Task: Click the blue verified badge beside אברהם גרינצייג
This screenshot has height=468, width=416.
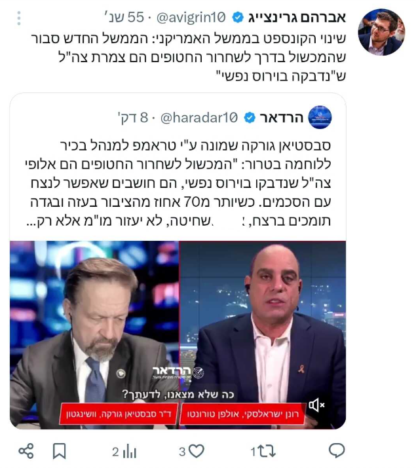Action: pyautogui.click(x=238, y=18)
